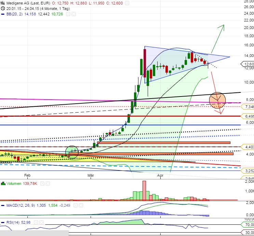Open chart settings gear beside the OHLC values
Image resolution: width=254 pixels, height=236 pixels.
[x=127, y=3]
